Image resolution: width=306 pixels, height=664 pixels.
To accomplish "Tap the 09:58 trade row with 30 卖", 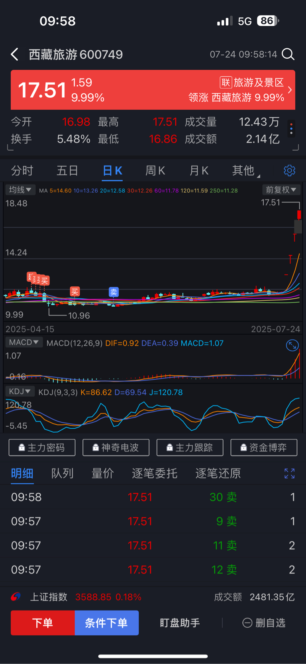I will pyautogui.click(x=153, y=497).
